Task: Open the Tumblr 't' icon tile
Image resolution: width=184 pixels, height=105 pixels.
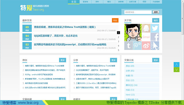Action: [129, 46]
